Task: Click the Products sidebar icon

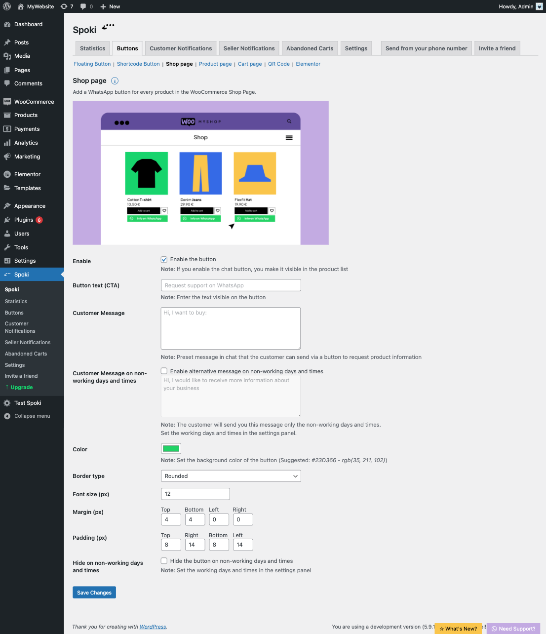Action: click(7, 115)
